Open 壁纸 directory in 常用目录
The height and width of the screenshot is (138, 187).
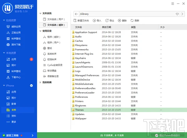pyautogui.click(x=47, y=48)
